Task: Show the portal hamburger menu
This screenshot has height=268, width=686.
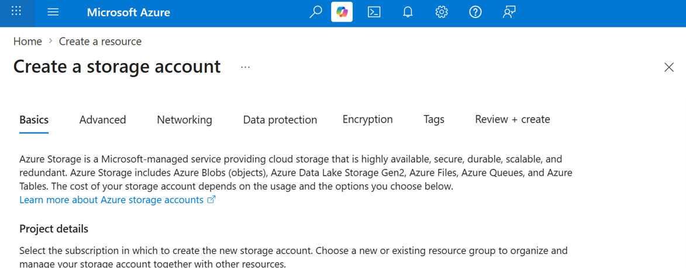Action: click(53, 12)
